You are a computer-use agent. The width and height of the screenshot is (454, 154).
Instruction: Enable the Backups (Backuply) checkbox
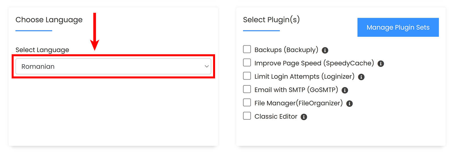tap(247, 49)
